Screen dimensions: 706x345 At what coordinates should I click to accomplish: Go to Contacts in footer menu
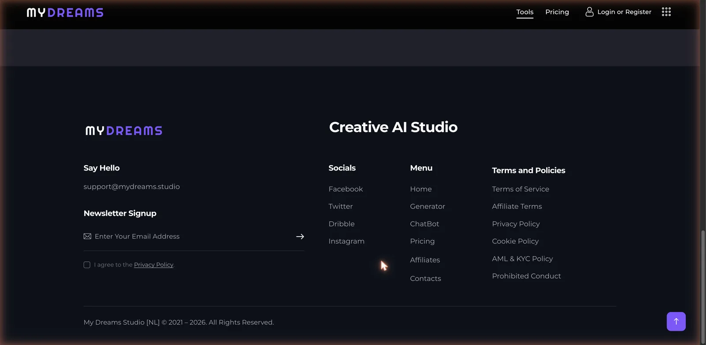[x=425, y=278]
